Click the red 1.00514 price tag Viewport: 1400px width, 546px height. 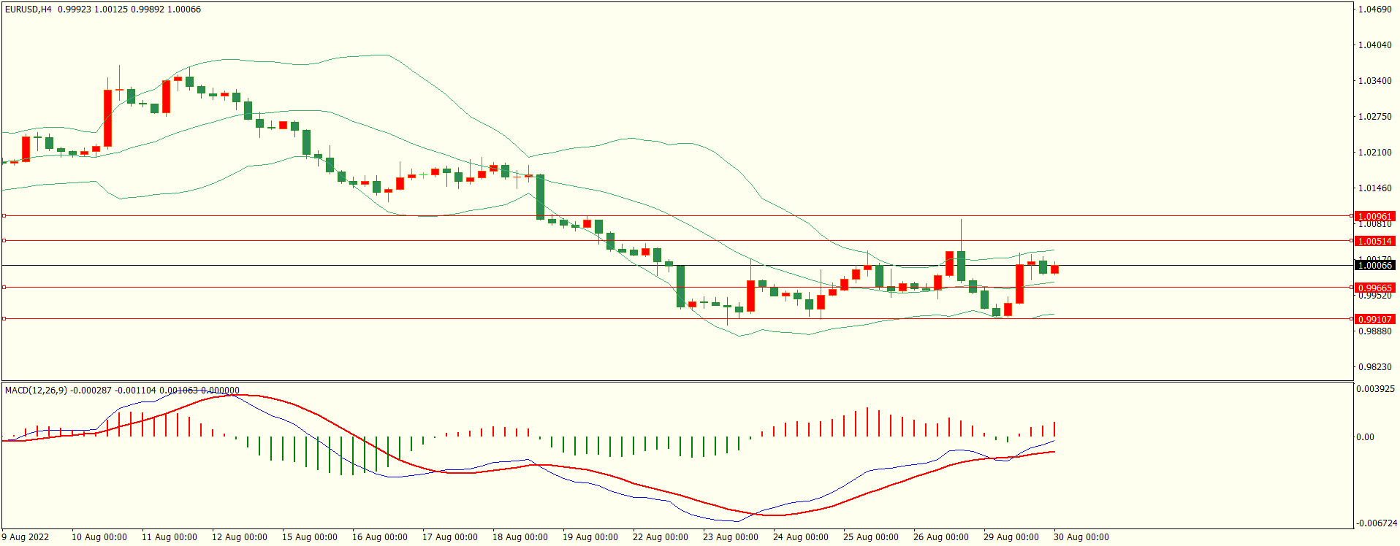(x=1374, y=242)
